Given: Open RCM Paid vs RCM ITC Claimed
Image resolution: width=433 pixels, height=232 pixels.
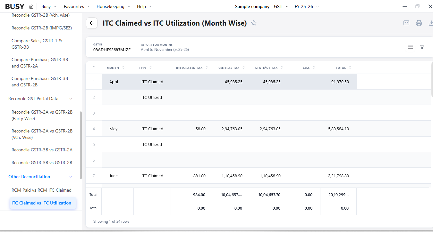Looking at the screenshot, I should point(42,190).
